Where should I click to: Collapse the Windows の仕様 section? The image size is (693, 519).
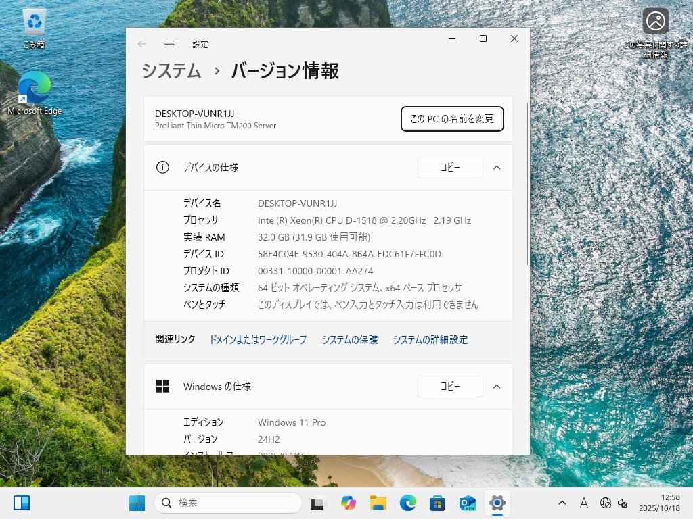(x=497, y=387)
